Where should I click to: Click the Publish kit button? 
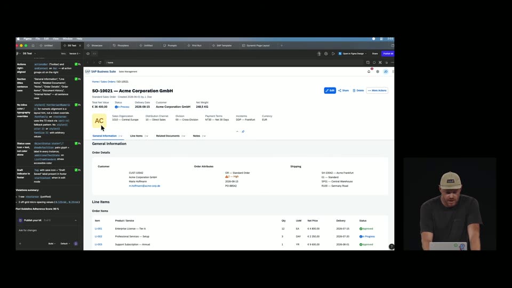coord(388,53)
